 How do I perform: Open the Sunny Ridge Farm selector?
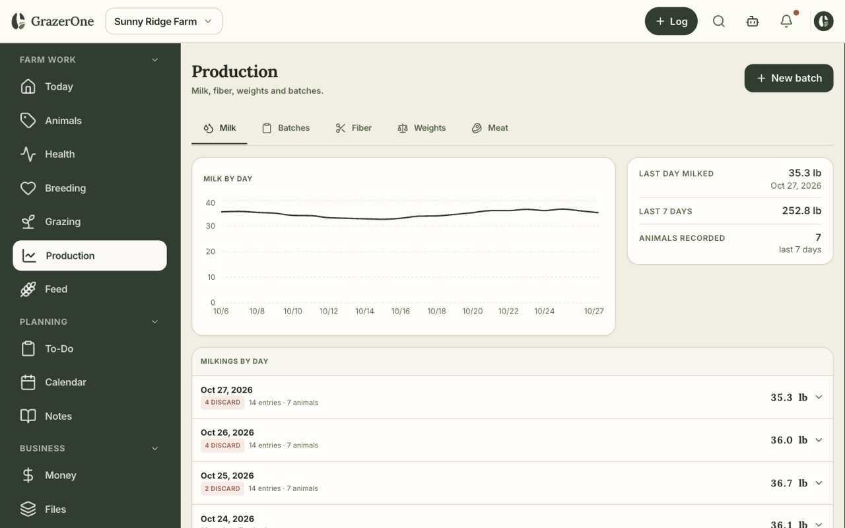(x=164, y=21)
